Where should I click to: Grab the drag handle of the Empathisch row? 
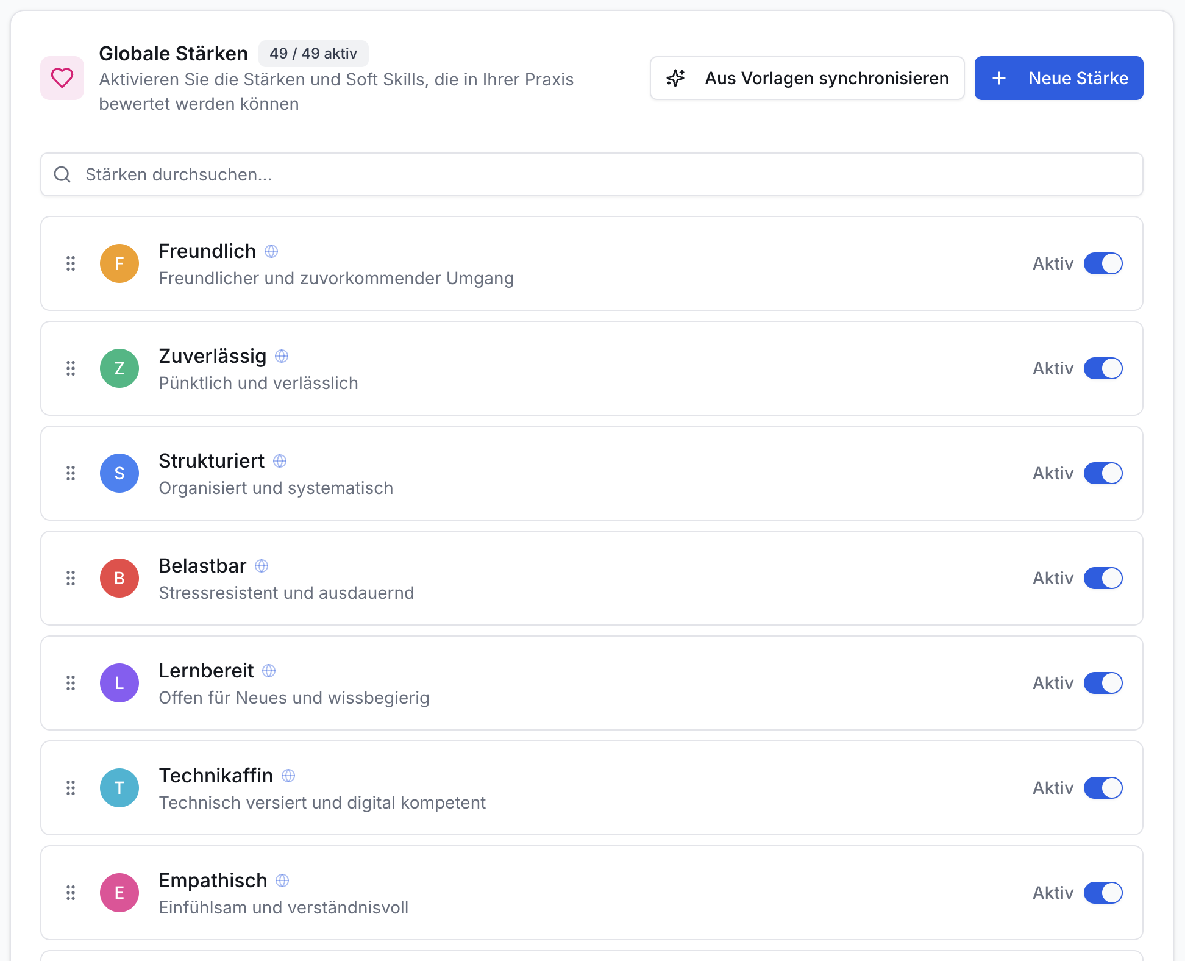[x=71, y=893]
